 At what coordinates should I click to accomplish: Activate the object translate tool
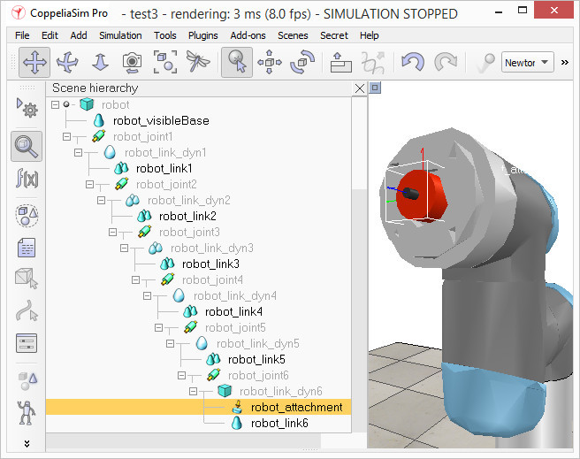[x=270, y=62]
